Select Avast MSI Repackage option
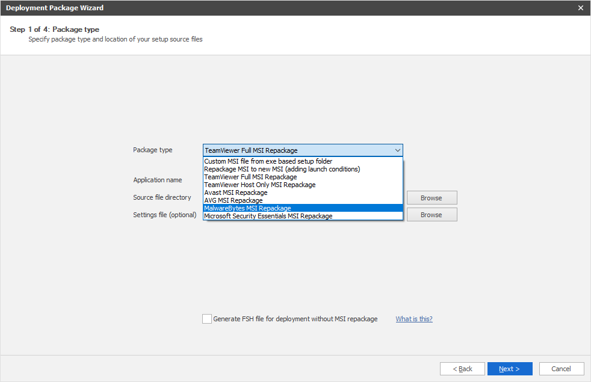 pos(303,193)
